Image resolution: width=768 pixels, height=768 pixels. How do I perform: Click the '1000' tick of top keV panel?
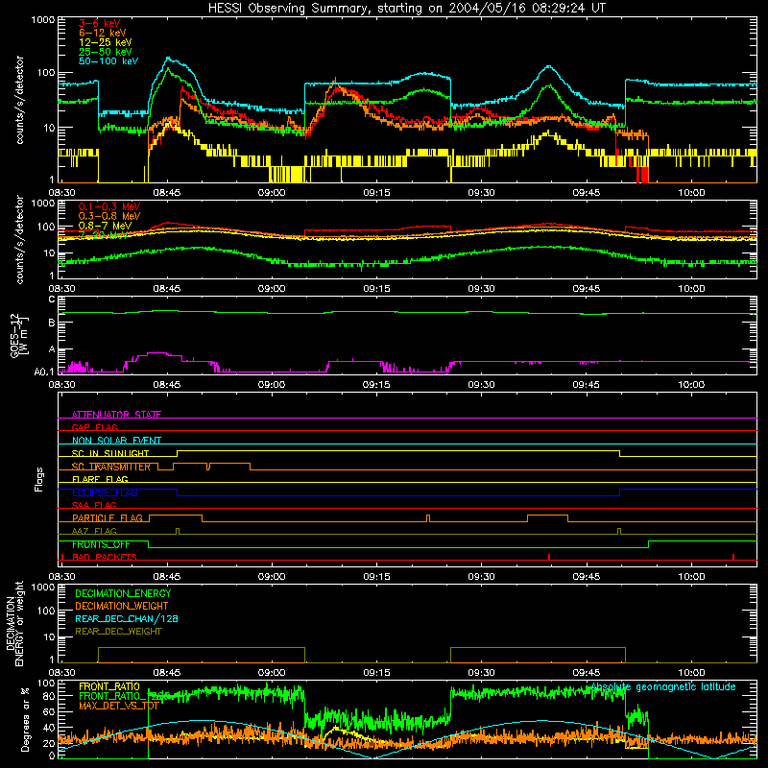pyautogui.click(x=43, y=20)
